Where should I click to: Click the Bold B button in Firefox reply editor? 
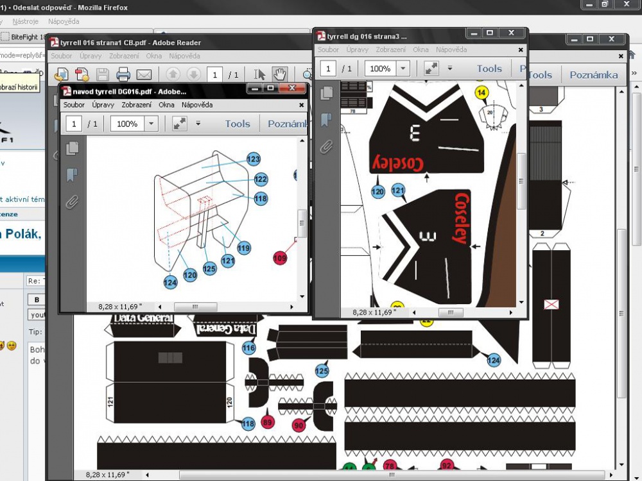37,300
